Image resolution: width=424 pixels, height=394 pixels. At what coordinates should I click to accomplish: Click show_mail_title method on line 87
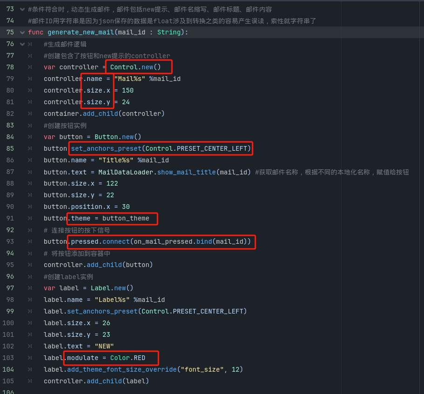[186, 172]
